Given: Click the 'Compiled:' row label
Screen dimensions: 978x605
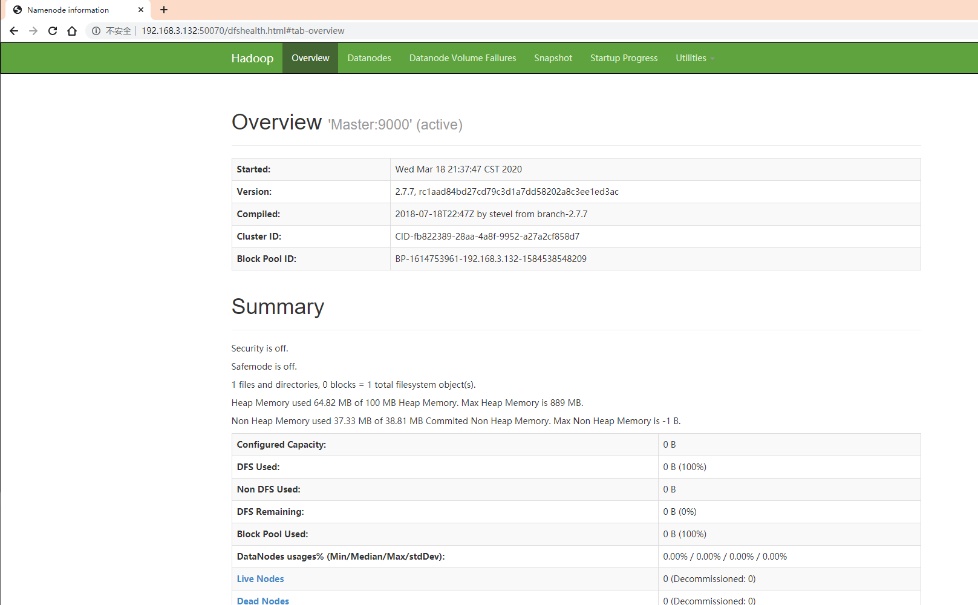Looking at the screenshot, I should (258, 214).
